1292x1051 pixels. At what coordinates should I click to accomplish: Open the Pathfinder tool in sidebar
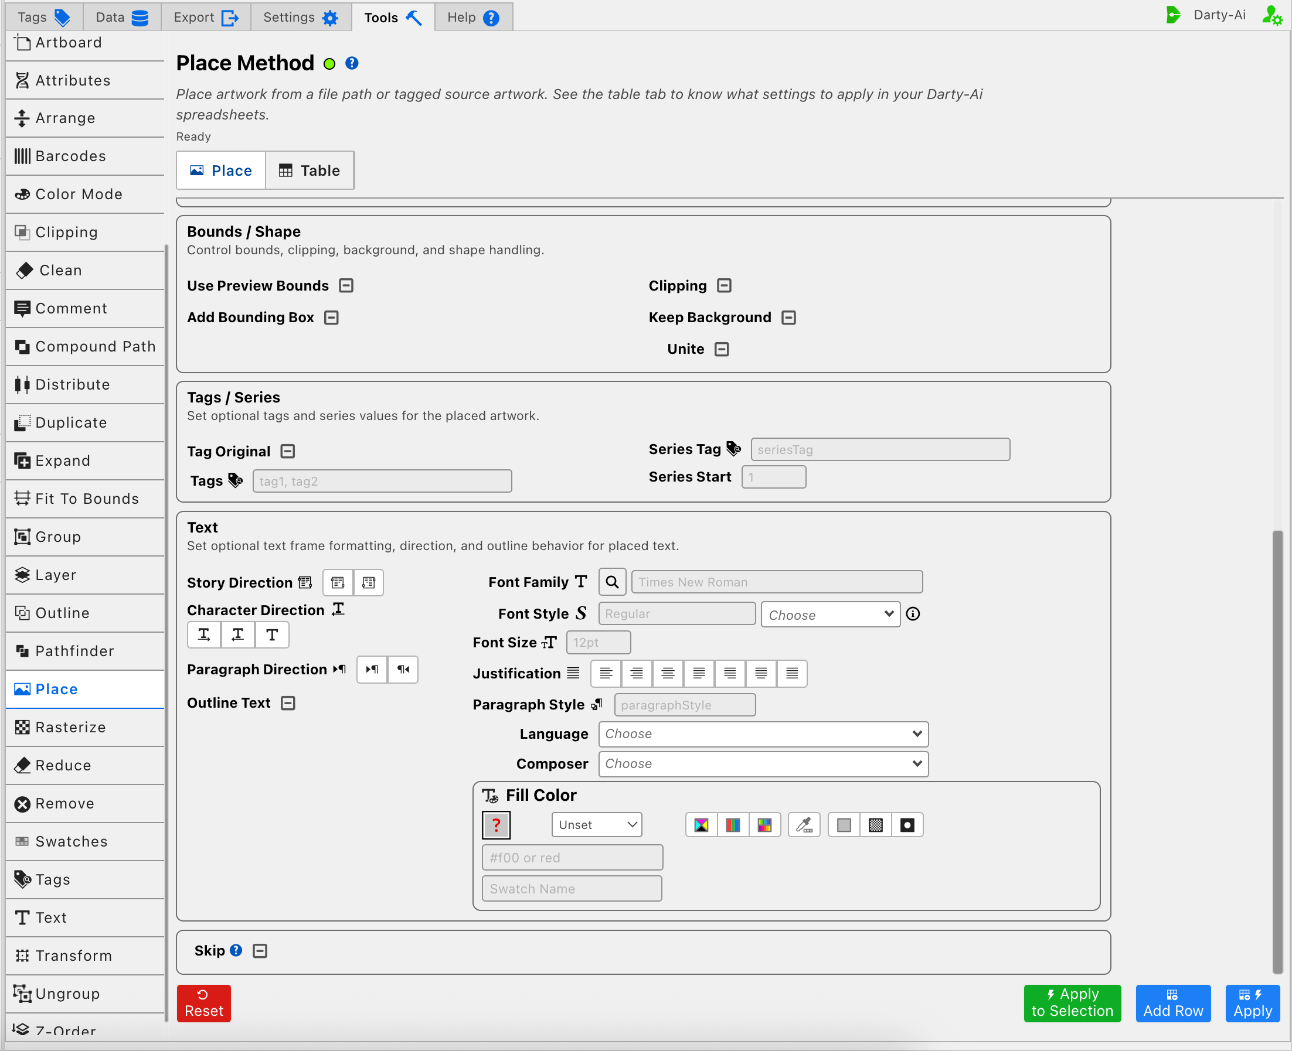[x=85, y=651]
